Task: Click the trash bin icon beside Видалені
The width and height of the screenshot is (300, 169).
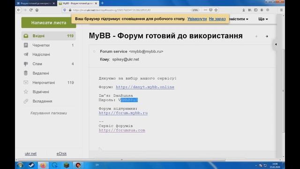Action: 26,73
